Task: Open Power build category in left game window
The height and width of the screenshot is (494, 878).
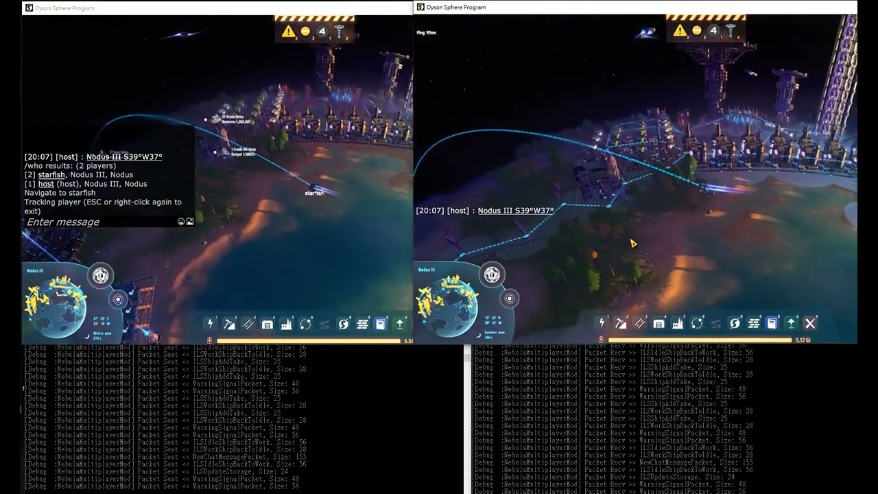Action: (x=211, y=324)
